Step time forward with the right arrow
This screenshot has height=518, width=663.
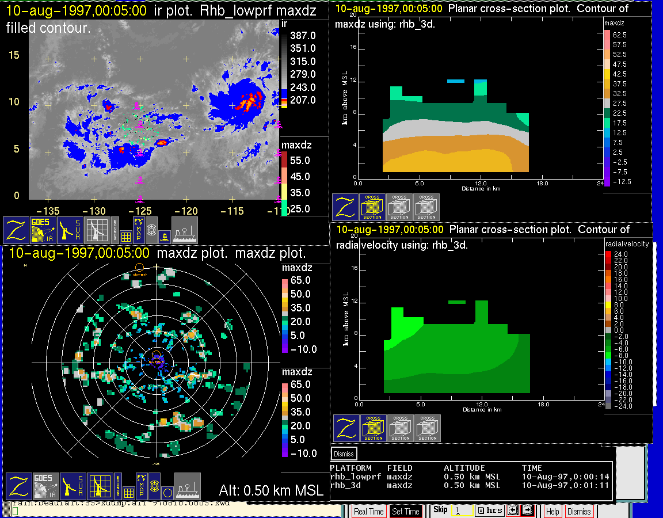pyautogui.click(x=527, y=511)
